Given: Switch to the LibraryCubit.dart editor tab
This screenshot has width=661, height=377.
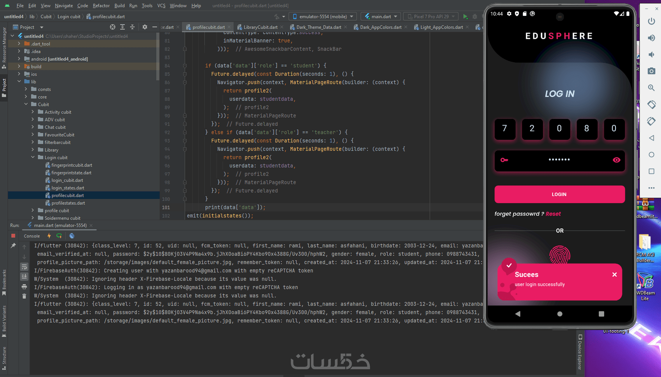Looking at the screenshot, I should pos(260,27).
